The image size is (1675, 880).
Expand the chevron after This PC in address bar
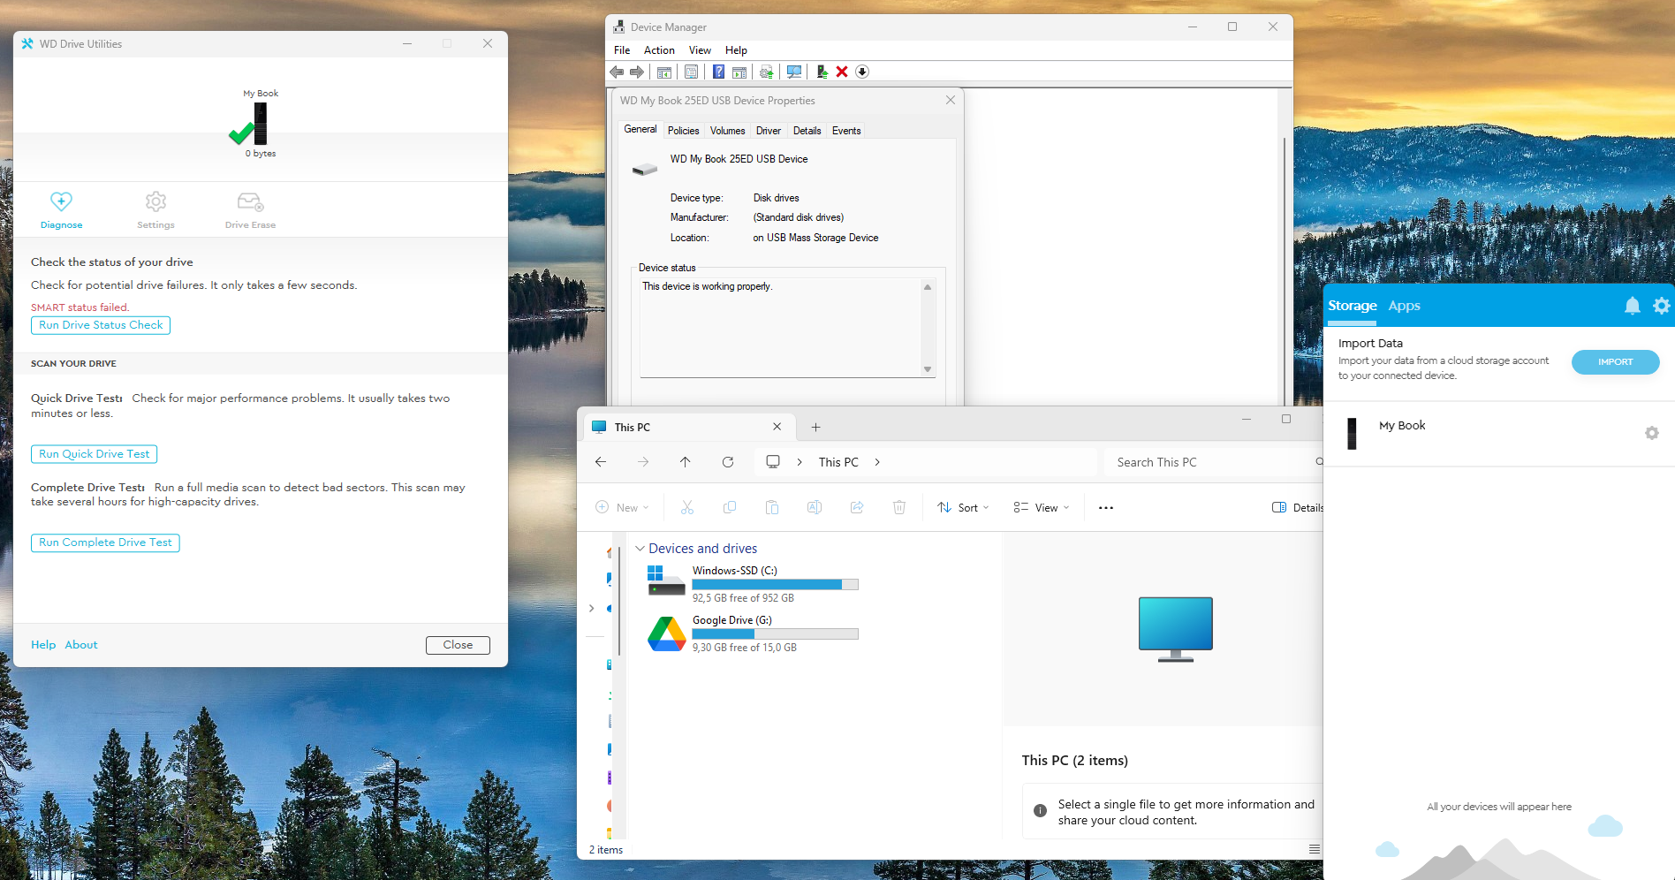[877, 462]
